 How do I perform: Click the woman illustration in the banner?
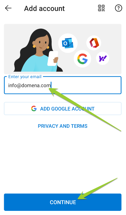[38, 51]
